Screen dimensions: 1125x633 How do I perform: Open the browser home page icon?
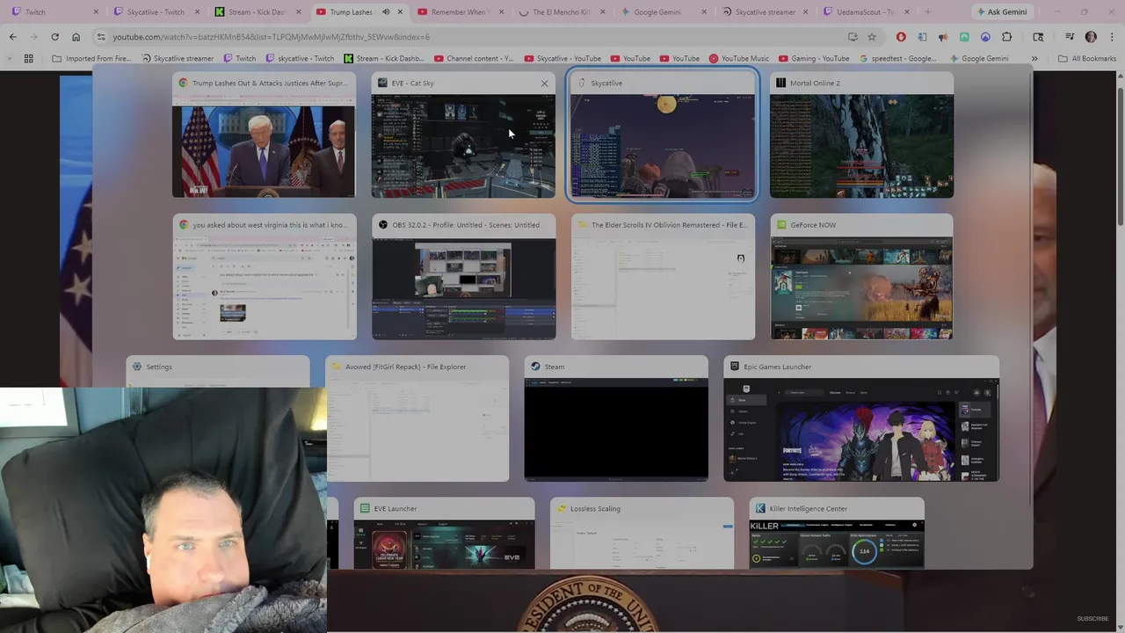click(76, 37)
